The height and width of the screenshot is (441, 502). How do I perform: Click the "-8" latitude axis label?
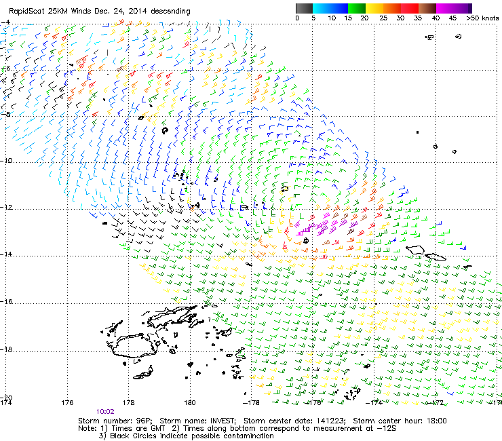click(x=5, y=114)
